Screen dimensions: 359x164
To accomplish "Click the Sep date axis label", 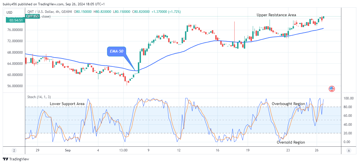I will [68, 150].
